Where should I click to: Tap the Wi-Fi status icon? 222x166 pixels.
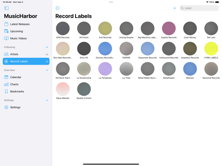(x=207, y=2)
